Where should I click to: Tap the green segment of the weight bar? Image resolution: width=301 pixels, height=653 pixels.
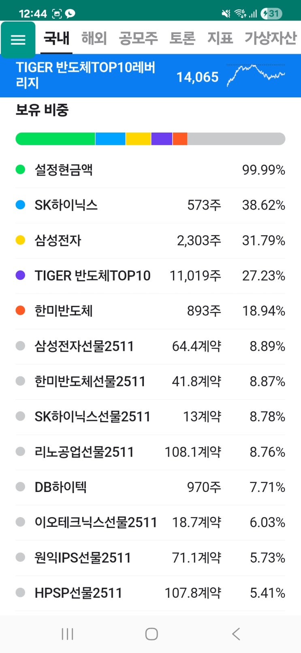[x=55, y=139]
